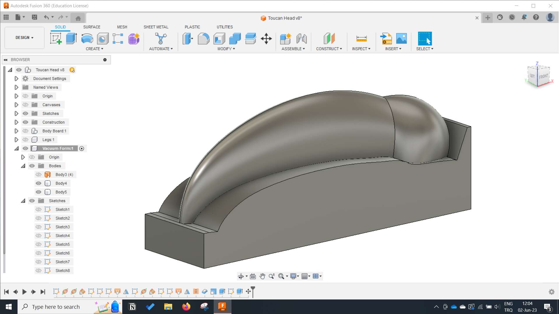Hide Body5 with its eye icon
Screen dimensions: 559x314
(x=38, y=192)
